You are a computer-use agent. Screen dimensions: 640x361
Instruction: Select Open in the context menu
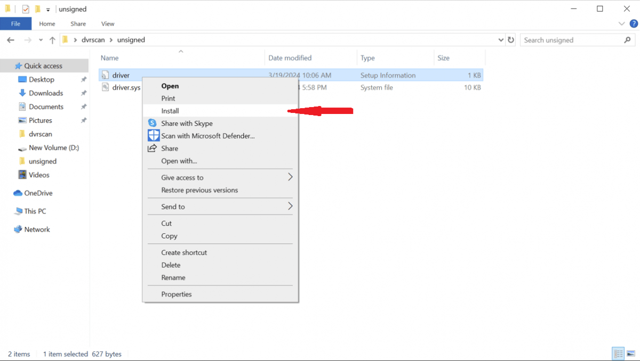click(x=220, y=86)
